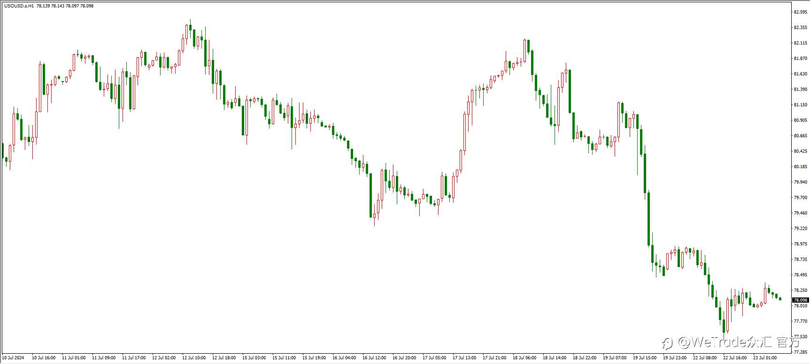This screenshot has height=364, width=810.
Task: Select the 78.975 price level label
Action: pos(800,244)
